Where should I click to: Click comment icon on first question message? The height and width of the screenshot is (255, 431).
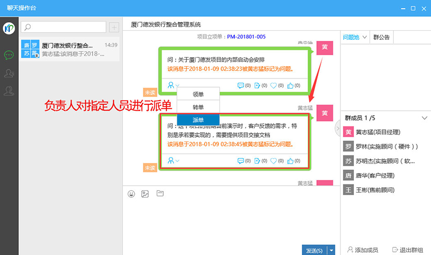[x=240, y=86]
